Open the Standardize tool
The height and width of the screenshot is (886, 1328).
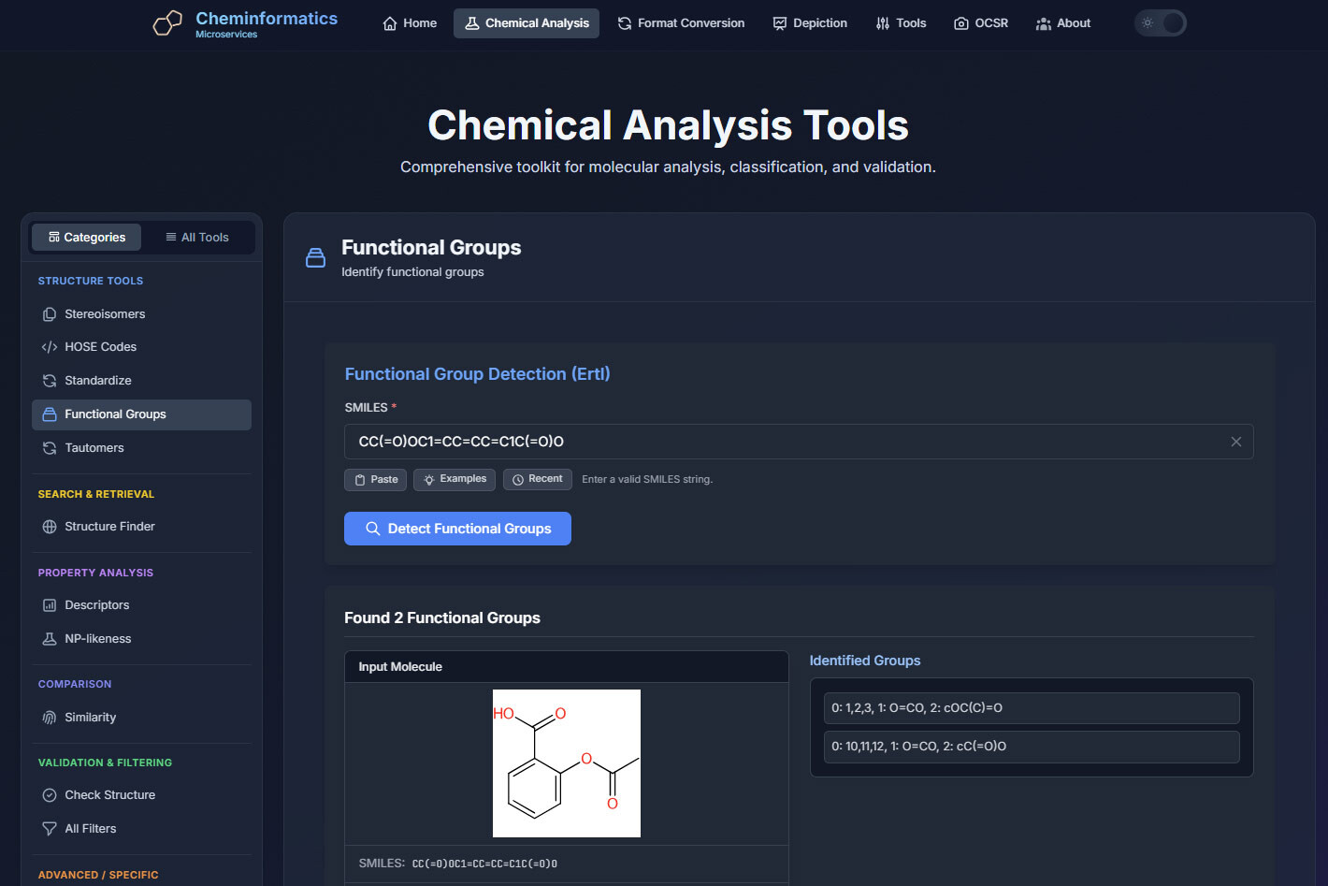[97, 381]
